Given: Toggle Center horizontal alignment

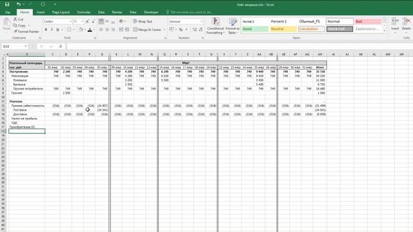Looking at the screenshot, I should 107,30.
